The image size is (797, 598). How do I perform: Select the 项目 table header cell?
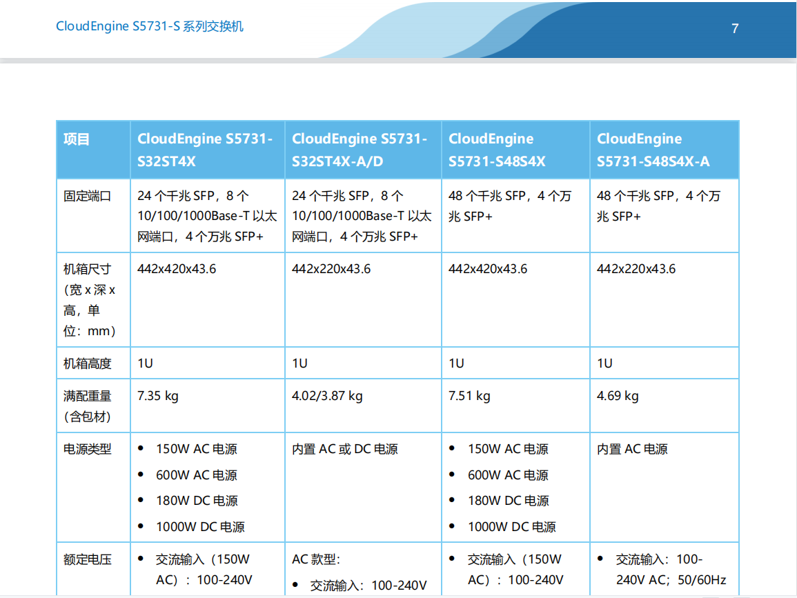point(77,139)
